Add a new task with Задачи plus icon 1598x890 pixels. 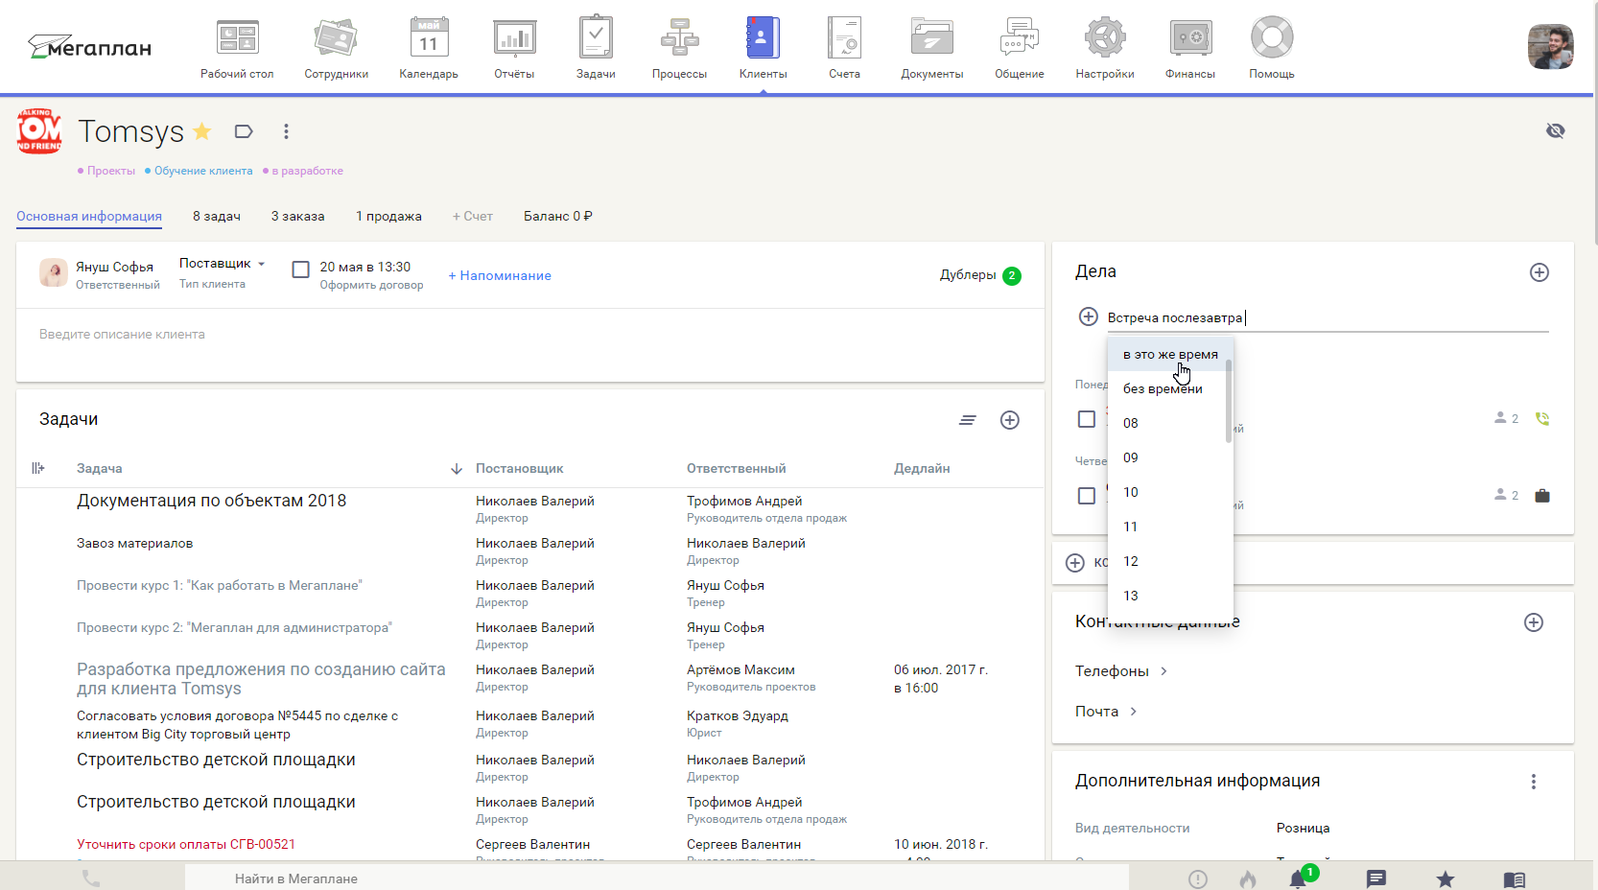point(1010,420)
